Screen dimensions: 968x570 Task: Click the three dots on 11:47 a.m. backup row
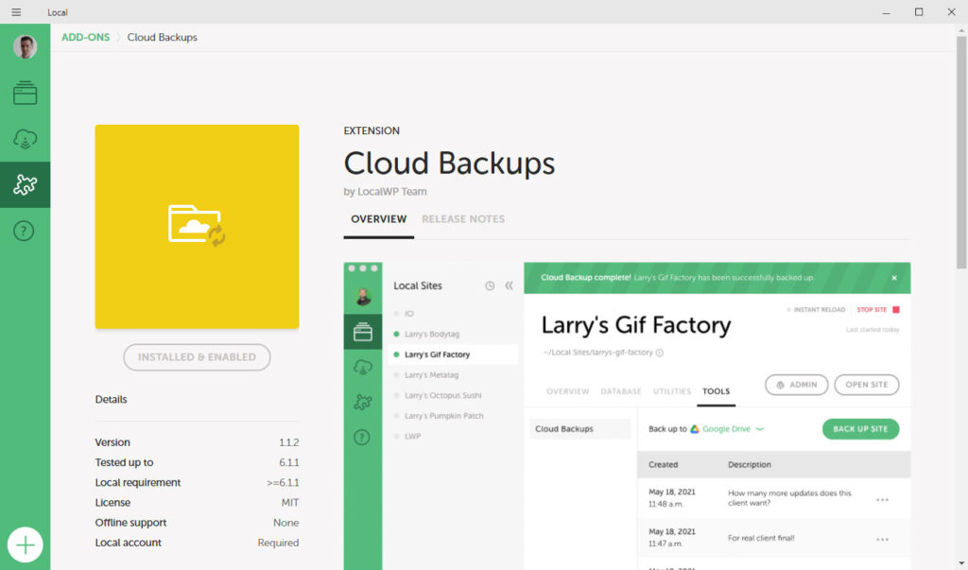(882, 539)
